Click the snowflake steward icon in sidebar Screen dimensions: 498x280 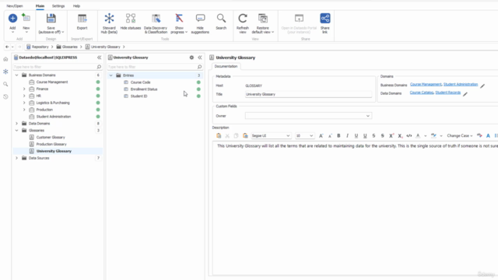5,72
